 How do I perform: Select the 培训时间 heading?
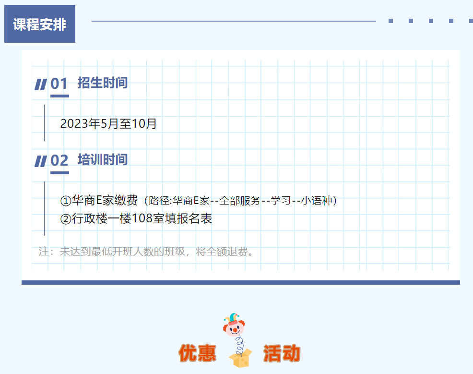click(103, 159)
